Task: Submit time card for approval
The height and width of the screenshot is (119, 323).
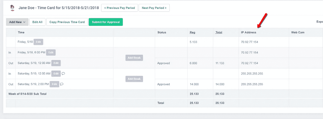Action: (x=106, y=22)
